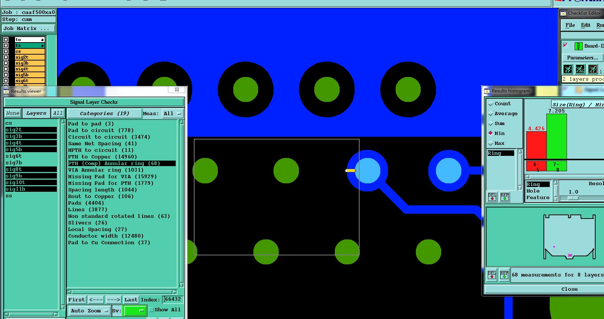
Task: Click the Last navigation button
Action: coord(131,300)
